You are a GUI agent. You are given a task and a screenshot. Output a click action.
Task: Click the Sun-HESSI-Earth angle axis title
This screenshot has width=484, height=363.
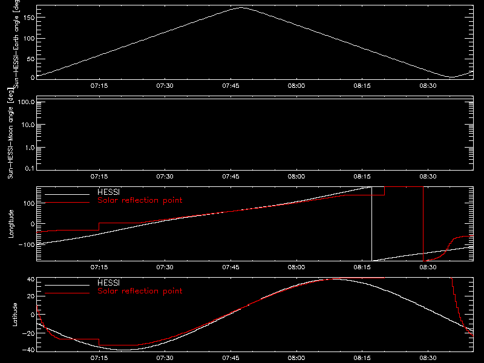coord(17,44)
